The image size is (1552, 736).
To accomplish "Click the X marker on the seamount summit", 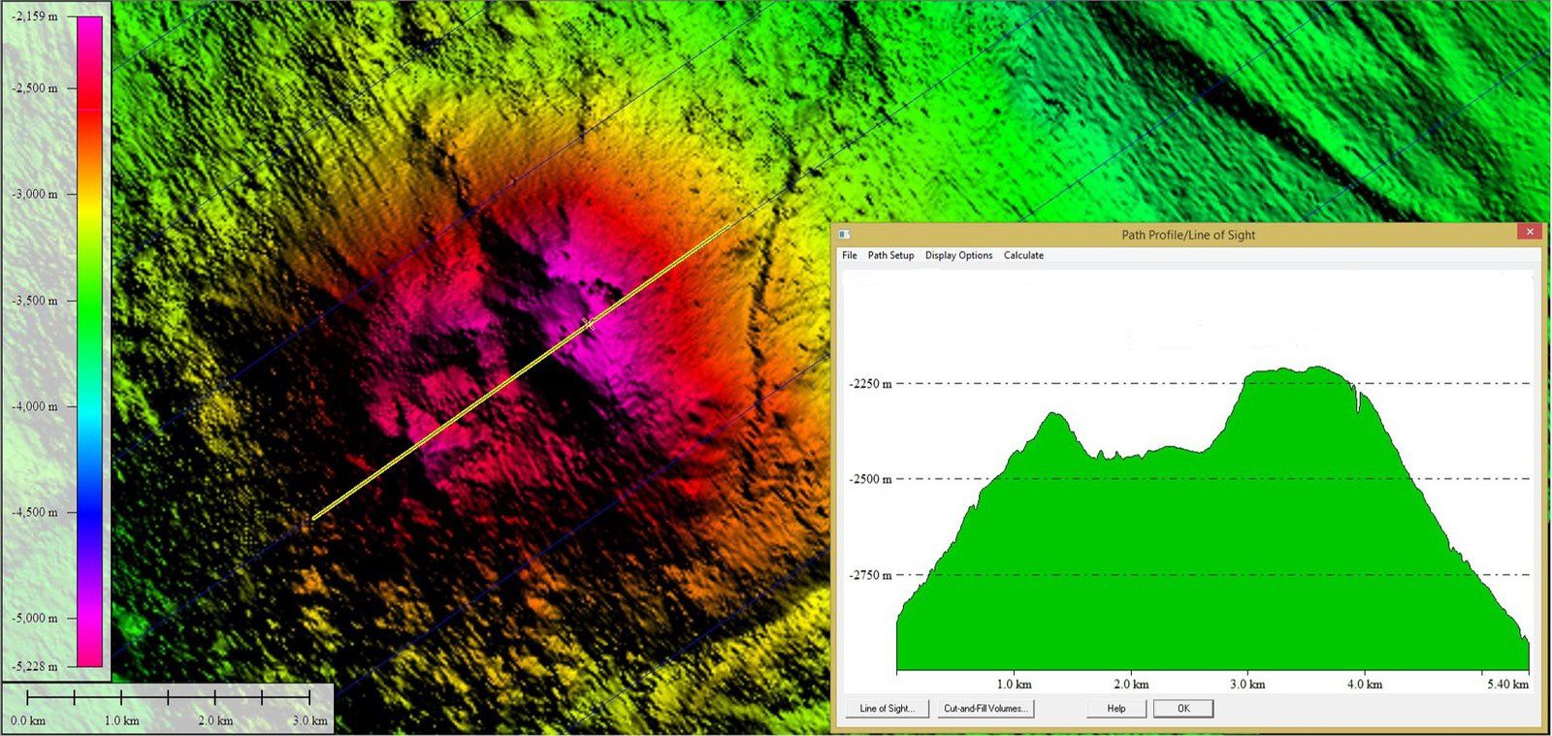I will pyautogui.click(x=588, y=323).
